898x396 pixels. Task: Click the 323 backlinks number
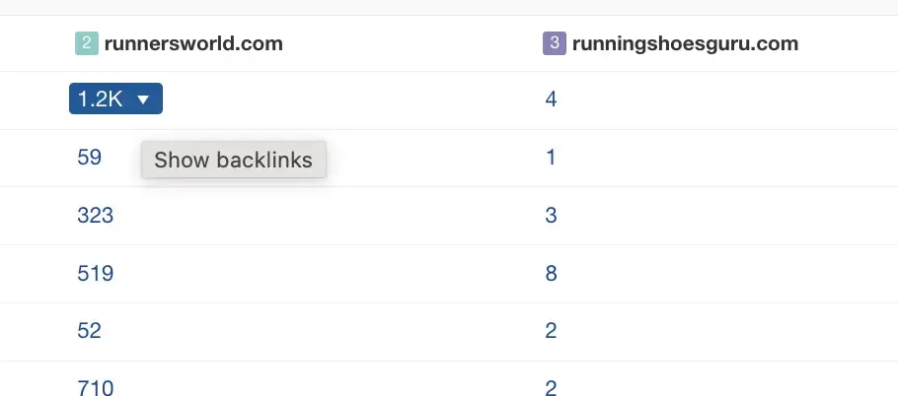(95, 216)
